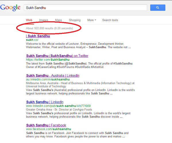Switch to the Images tab
This screenshot has height=143, width=172.
click(44, 20)
